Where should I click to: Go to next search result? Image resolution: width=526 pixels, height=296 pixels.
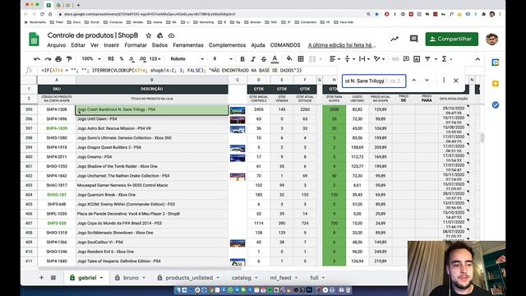pos(427,81)
